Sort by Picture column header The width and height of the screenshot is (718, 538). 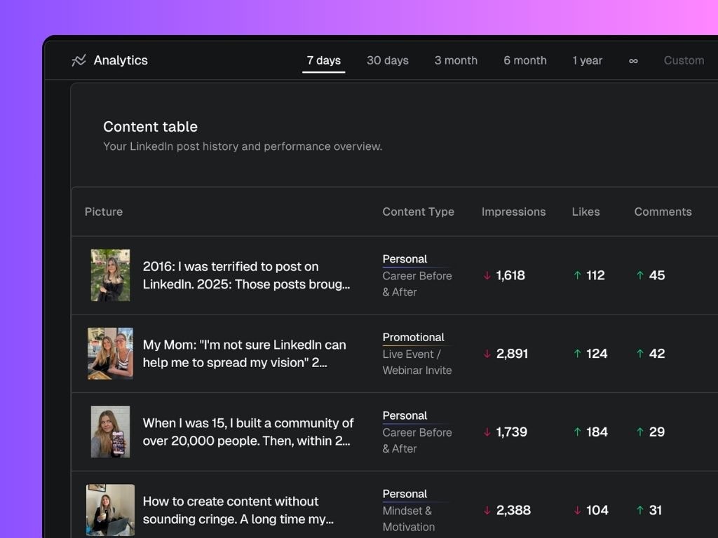104,212
